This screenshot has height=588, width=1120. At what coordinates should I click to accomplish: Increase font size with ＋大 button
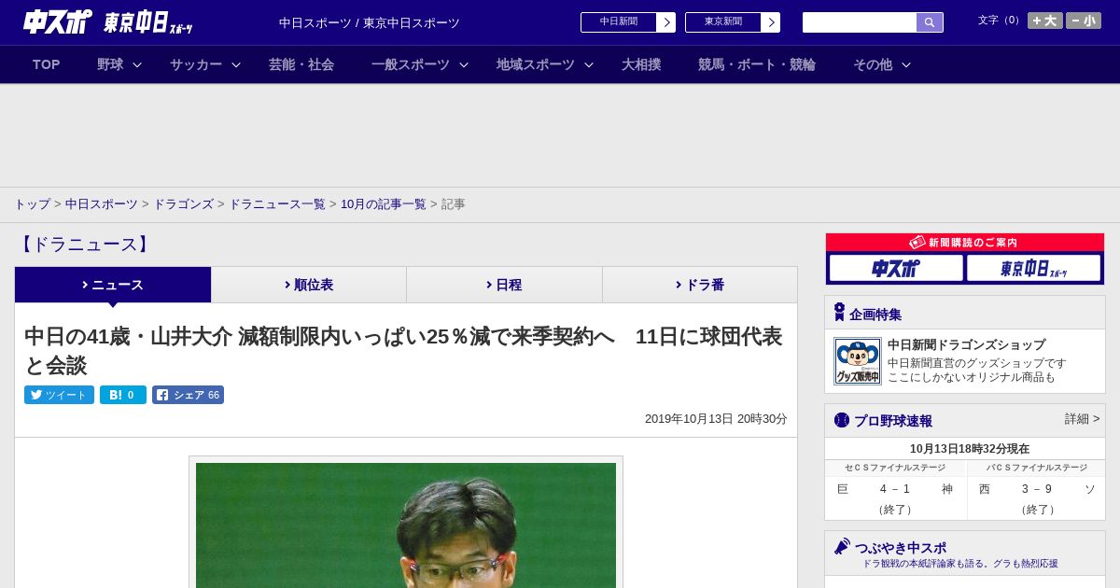pos(1044,21)
